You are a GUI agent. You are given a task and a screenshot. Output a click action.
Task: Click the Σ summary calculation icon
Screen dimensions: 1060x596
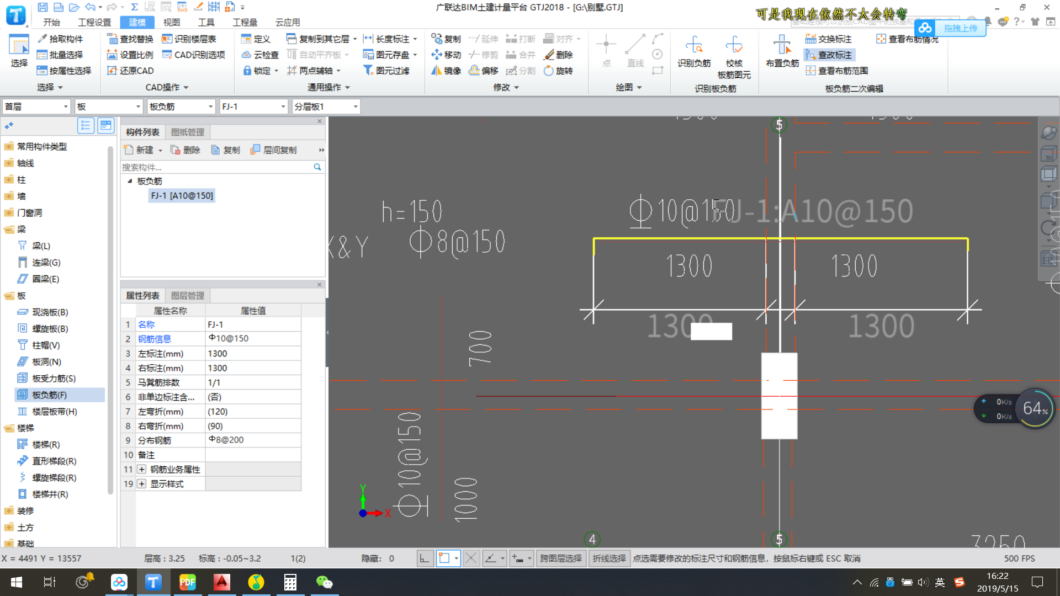(x=134, y=7)
